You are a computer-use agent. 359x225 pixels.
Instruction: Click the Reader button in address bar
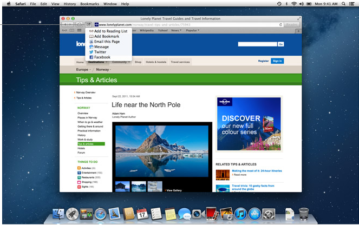291,24
